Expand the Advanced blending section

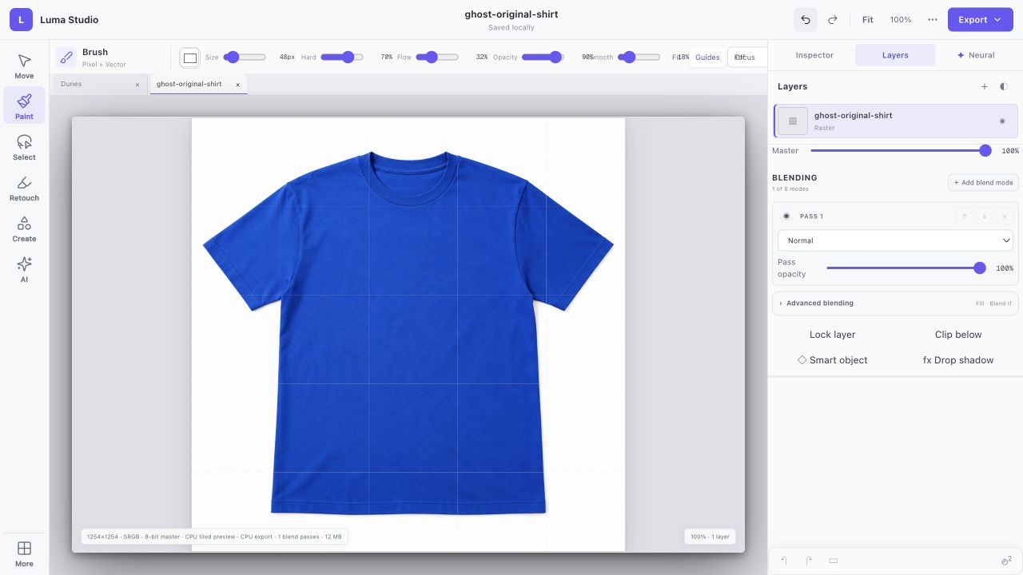pos(895,303)
